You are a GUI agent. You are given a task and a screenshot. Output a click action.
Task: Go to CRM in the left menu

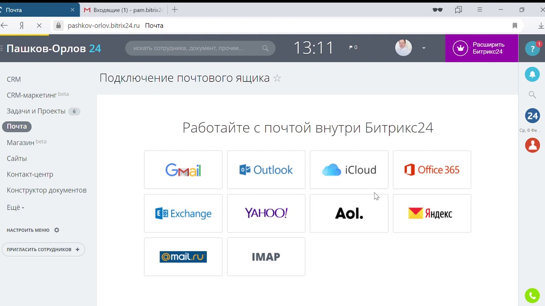tap(14, 79)
